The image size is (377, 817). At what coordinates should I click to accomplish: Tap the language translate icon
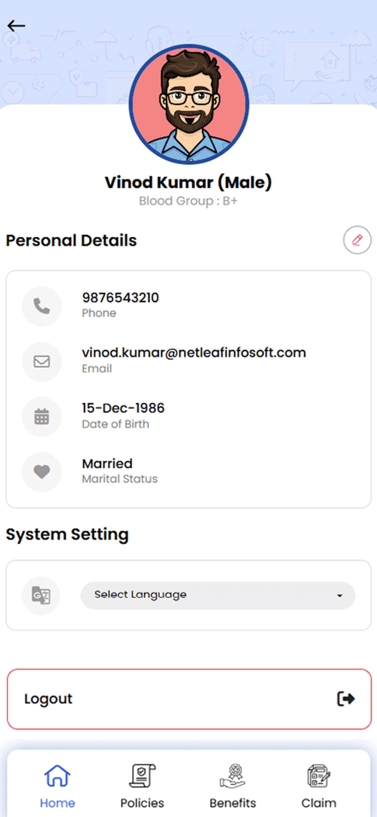pyautogui.click(x=41, y=595)
